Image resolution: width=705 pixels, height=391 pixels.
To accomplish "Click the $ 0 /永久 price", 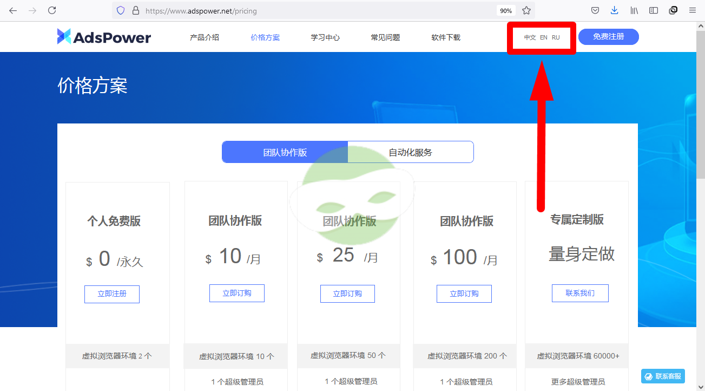I will coord(114,260).
